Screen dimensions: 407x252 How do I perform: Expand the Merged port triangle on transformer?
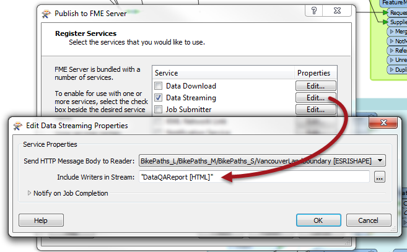[x=392, y=32]
